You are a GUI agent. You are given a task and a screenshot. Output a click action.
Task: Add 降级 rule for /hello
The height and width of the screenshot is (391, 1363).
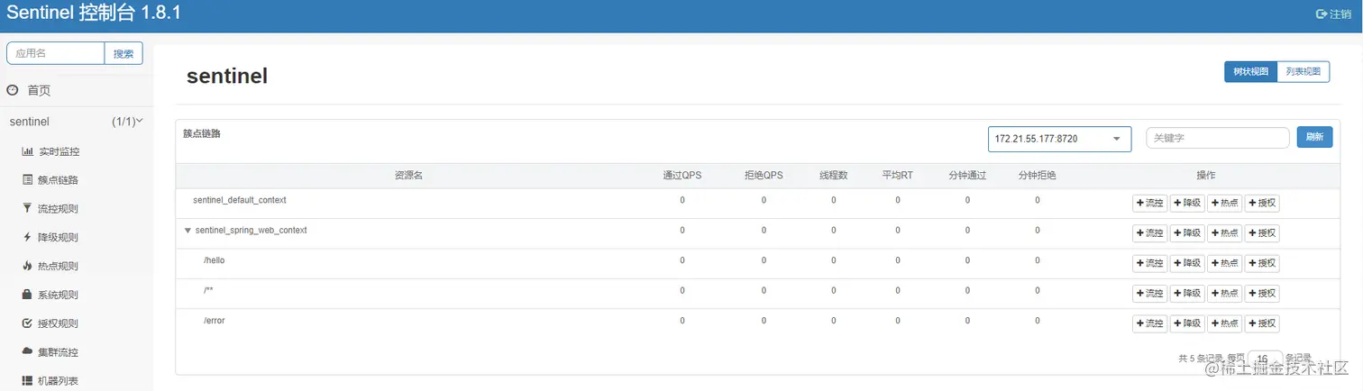[x=1187, y=263]
